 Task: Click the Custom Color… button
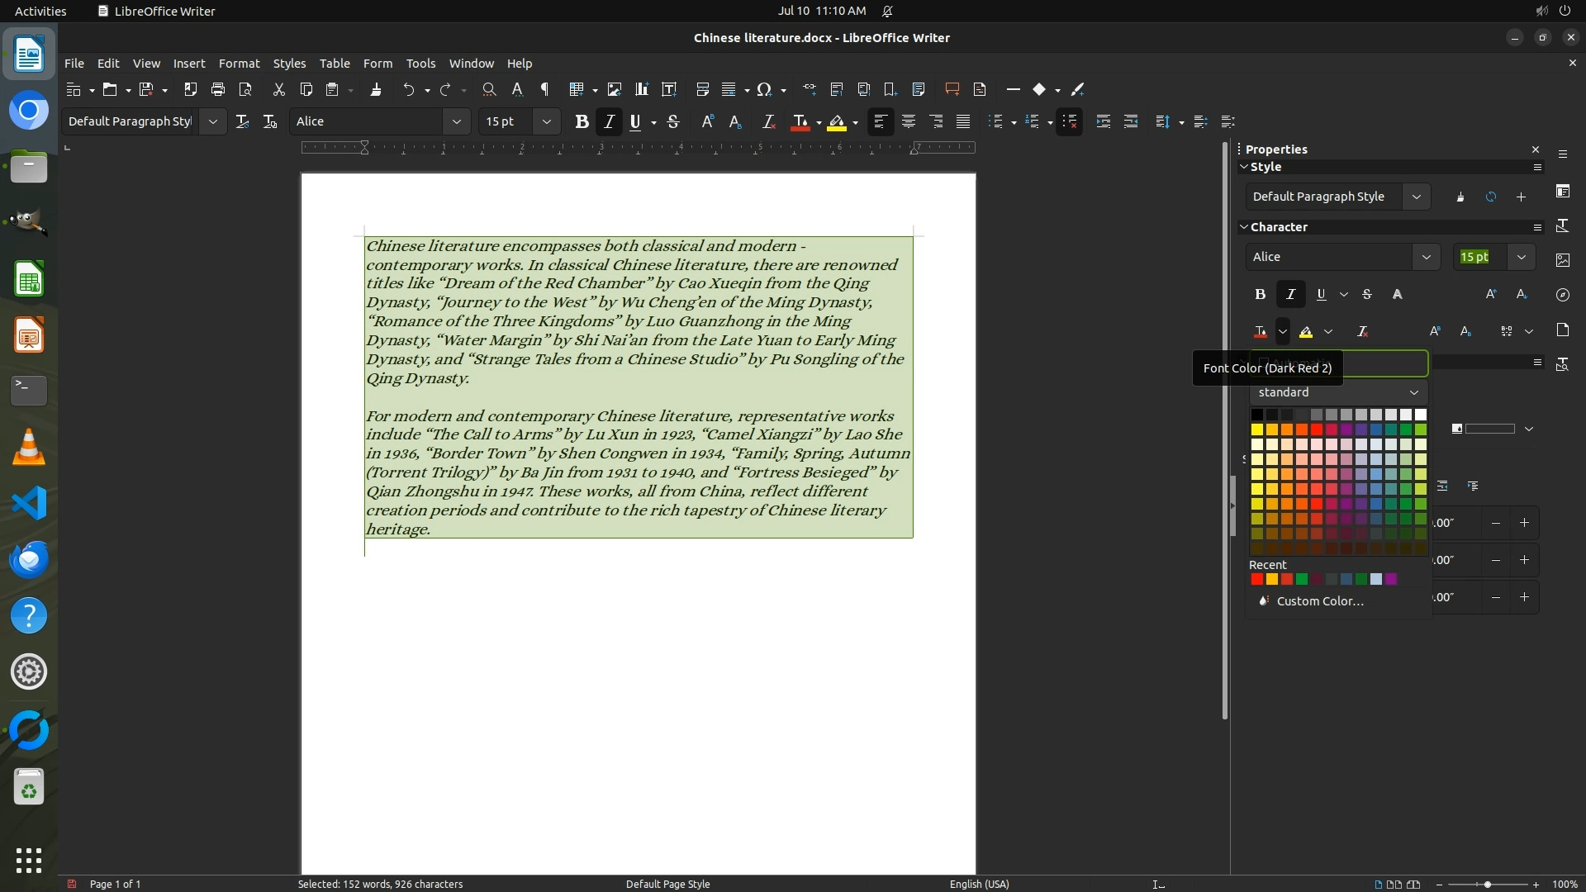pyautogui.click(x=1319, y=601)
